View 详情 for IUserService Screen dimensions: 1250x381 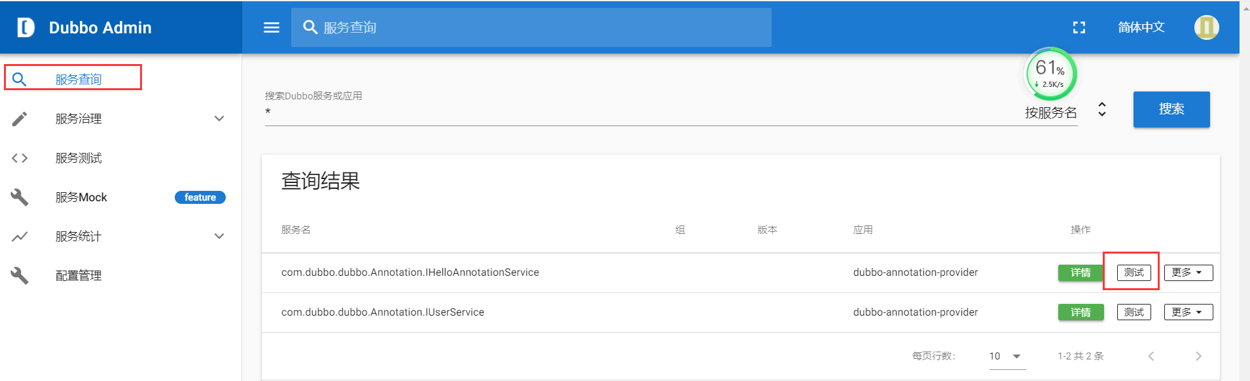(x=1080, y=312)
